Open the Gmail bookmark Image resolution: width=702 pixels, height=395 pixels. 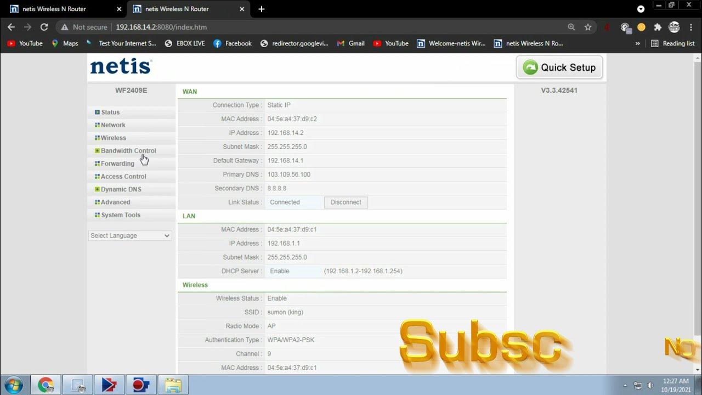click(351, 43)
